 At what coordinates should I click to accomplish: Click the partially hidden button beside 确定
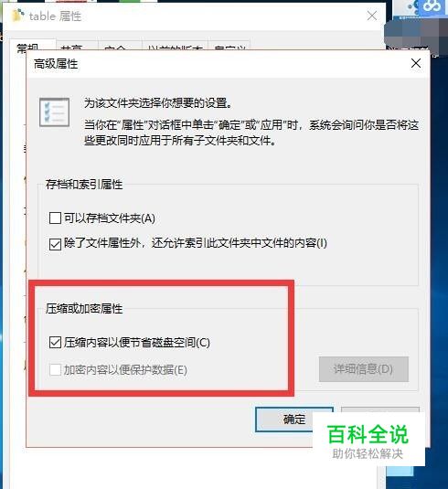click(x=380, y=409)
